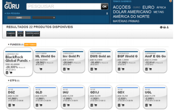Click the download results icon
This screenshot has height=112, width=177.
pyautogui.click(x=168, y=27)
